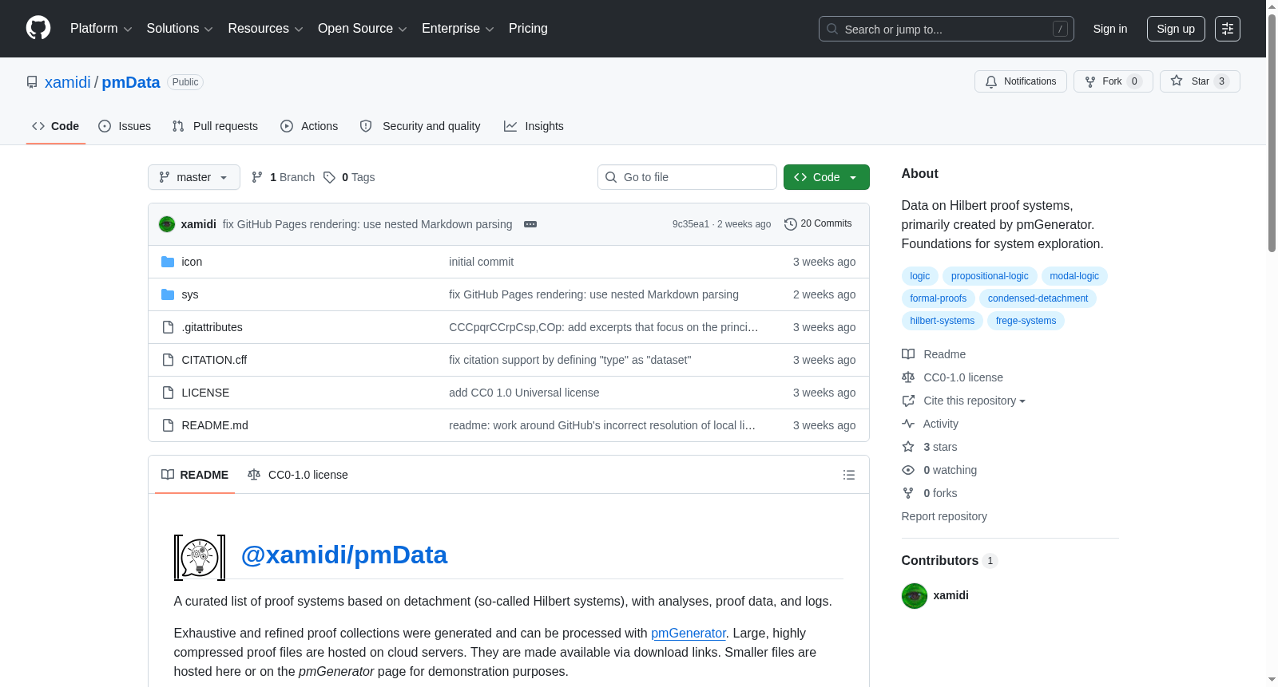Screen dimensions: 1278x687
Task: Open the pmData repository name link
Action: pyautogui.click(x=131, y=82)
